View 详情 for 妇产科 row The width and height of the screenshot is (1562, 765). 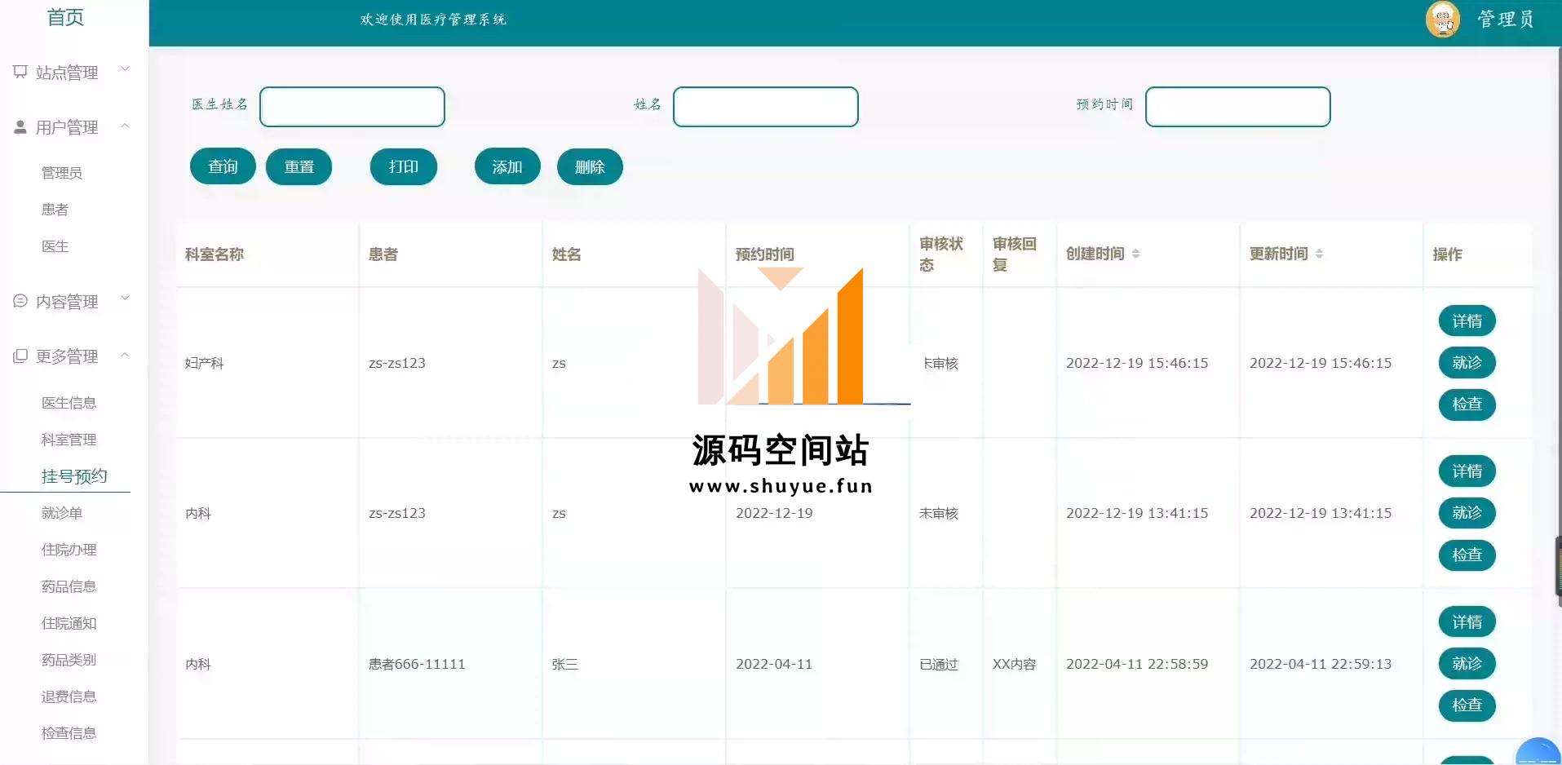point(1467,321)
